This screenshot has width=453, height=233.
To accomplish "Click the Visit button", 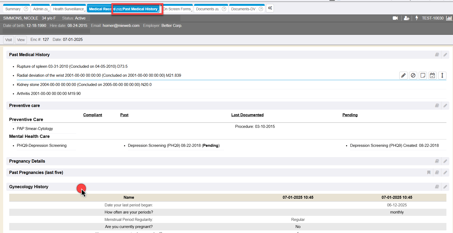I will point(8,40).
